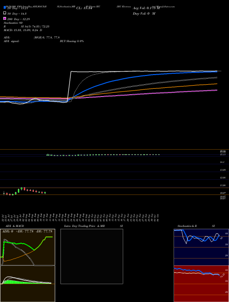The height and width of the screenshot is (302, 229).
Task: Click the green MACD histogram bars
Action: click(x=11, y=282)
